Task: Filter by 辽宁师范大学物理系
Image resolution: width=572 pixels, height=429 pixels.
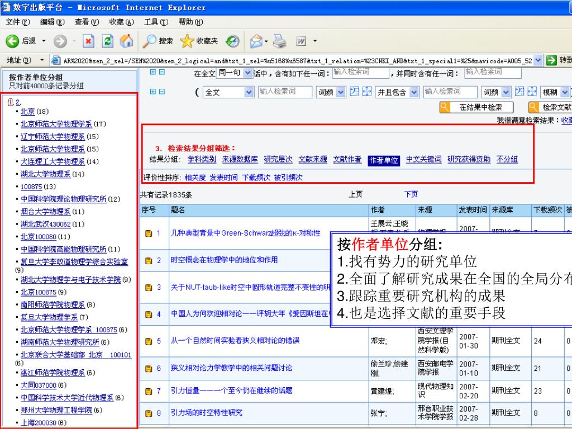Action: coord(53,137)
